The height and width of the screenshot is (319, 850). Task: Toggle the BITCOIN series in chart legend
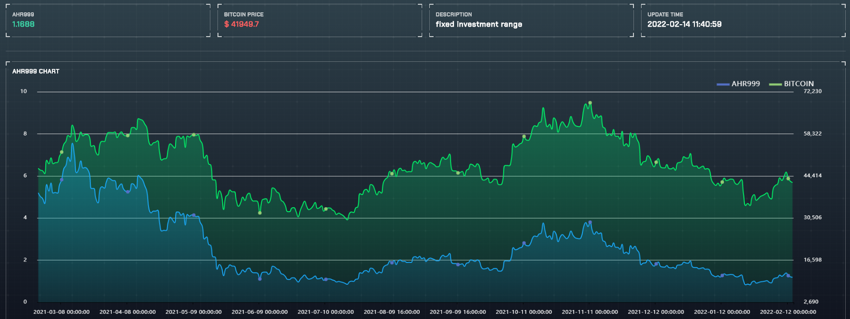(x=799, y=84)
